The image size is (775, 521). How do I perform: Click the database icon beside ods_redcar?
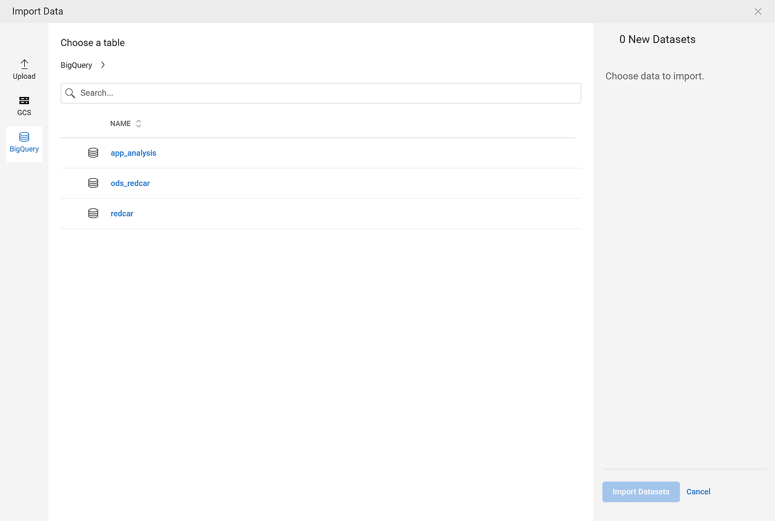coord(93,183)
